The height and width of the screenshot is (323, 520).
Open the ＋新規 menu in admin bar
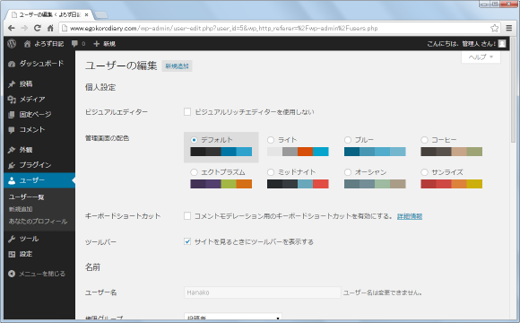pyautogui.click(x=105, y=43)
